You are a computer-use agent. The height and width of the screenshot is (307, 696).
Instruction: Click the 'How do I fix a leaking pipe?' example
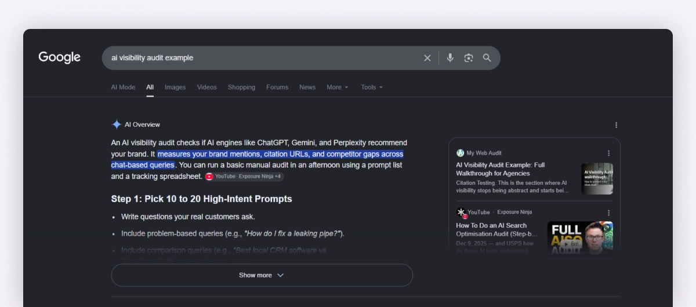coord(292,233)
